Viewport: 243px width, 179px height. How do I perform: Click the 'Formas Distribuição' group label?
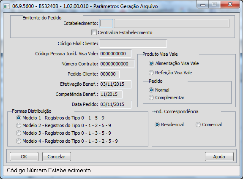tap(32, 111)
